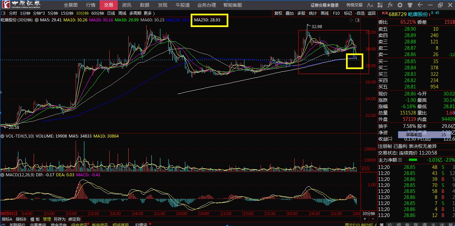Click the 标记 button
Viewport: 455px width, 226px height.
pyautogui.click(x=348, y=13)
